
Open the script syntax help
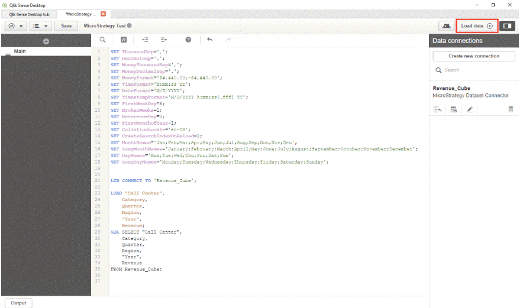coord(188,40)
